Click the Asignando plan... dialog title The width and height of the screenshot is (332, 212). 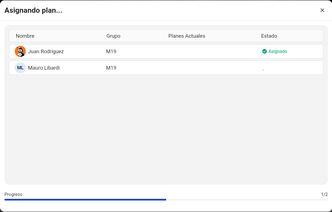pos(33,11)
